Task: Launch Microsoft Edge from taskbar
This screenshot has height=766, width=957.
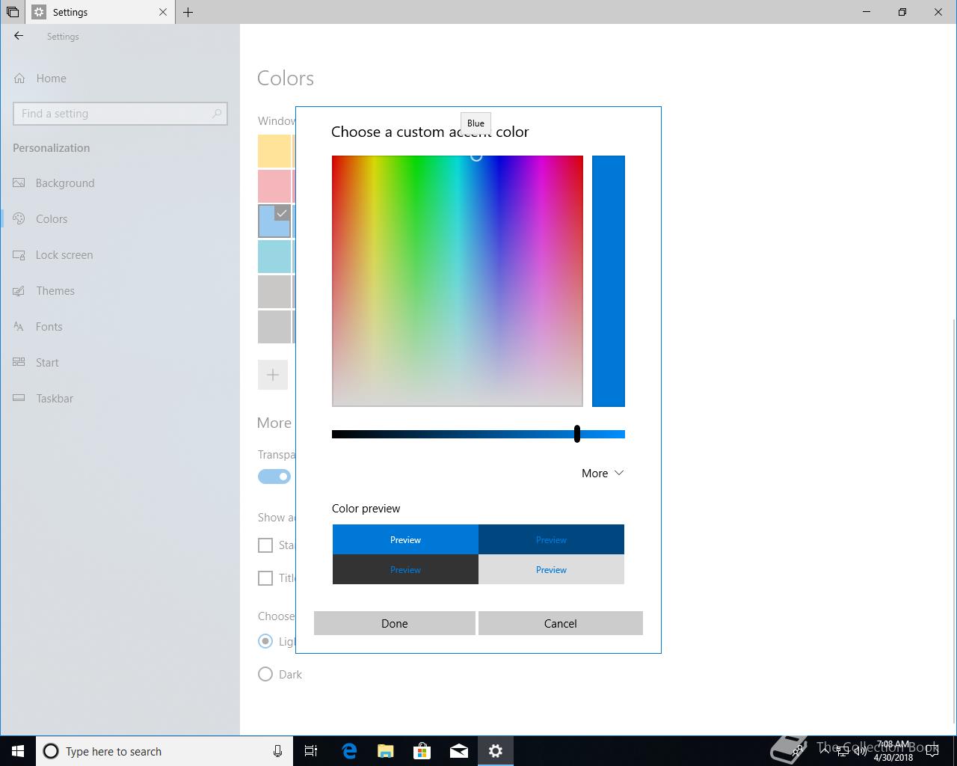Action: (x=349, y=751)
